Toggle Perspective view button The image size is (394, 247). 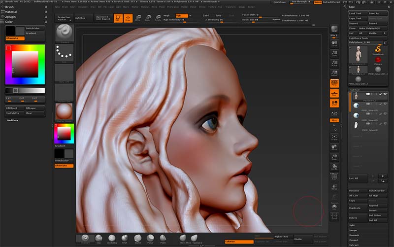coord(334,83)
